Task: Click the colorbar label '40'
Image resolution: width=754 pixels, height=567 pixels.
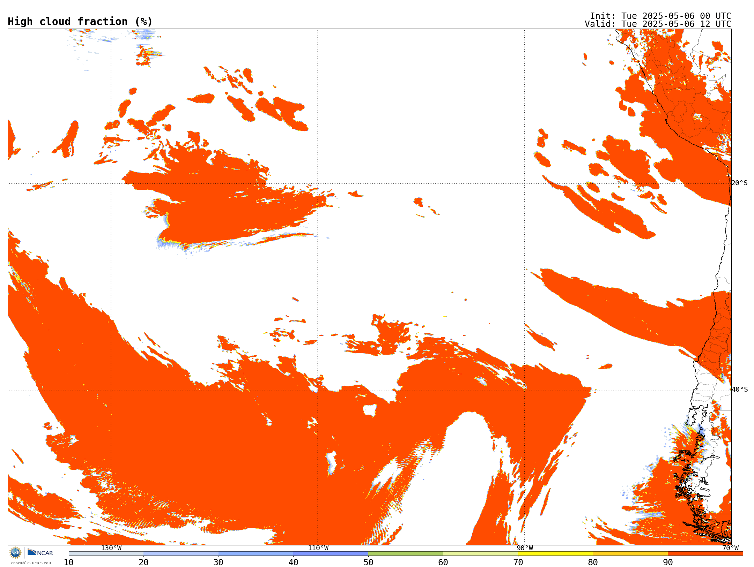Action: (x=293, y=562)
